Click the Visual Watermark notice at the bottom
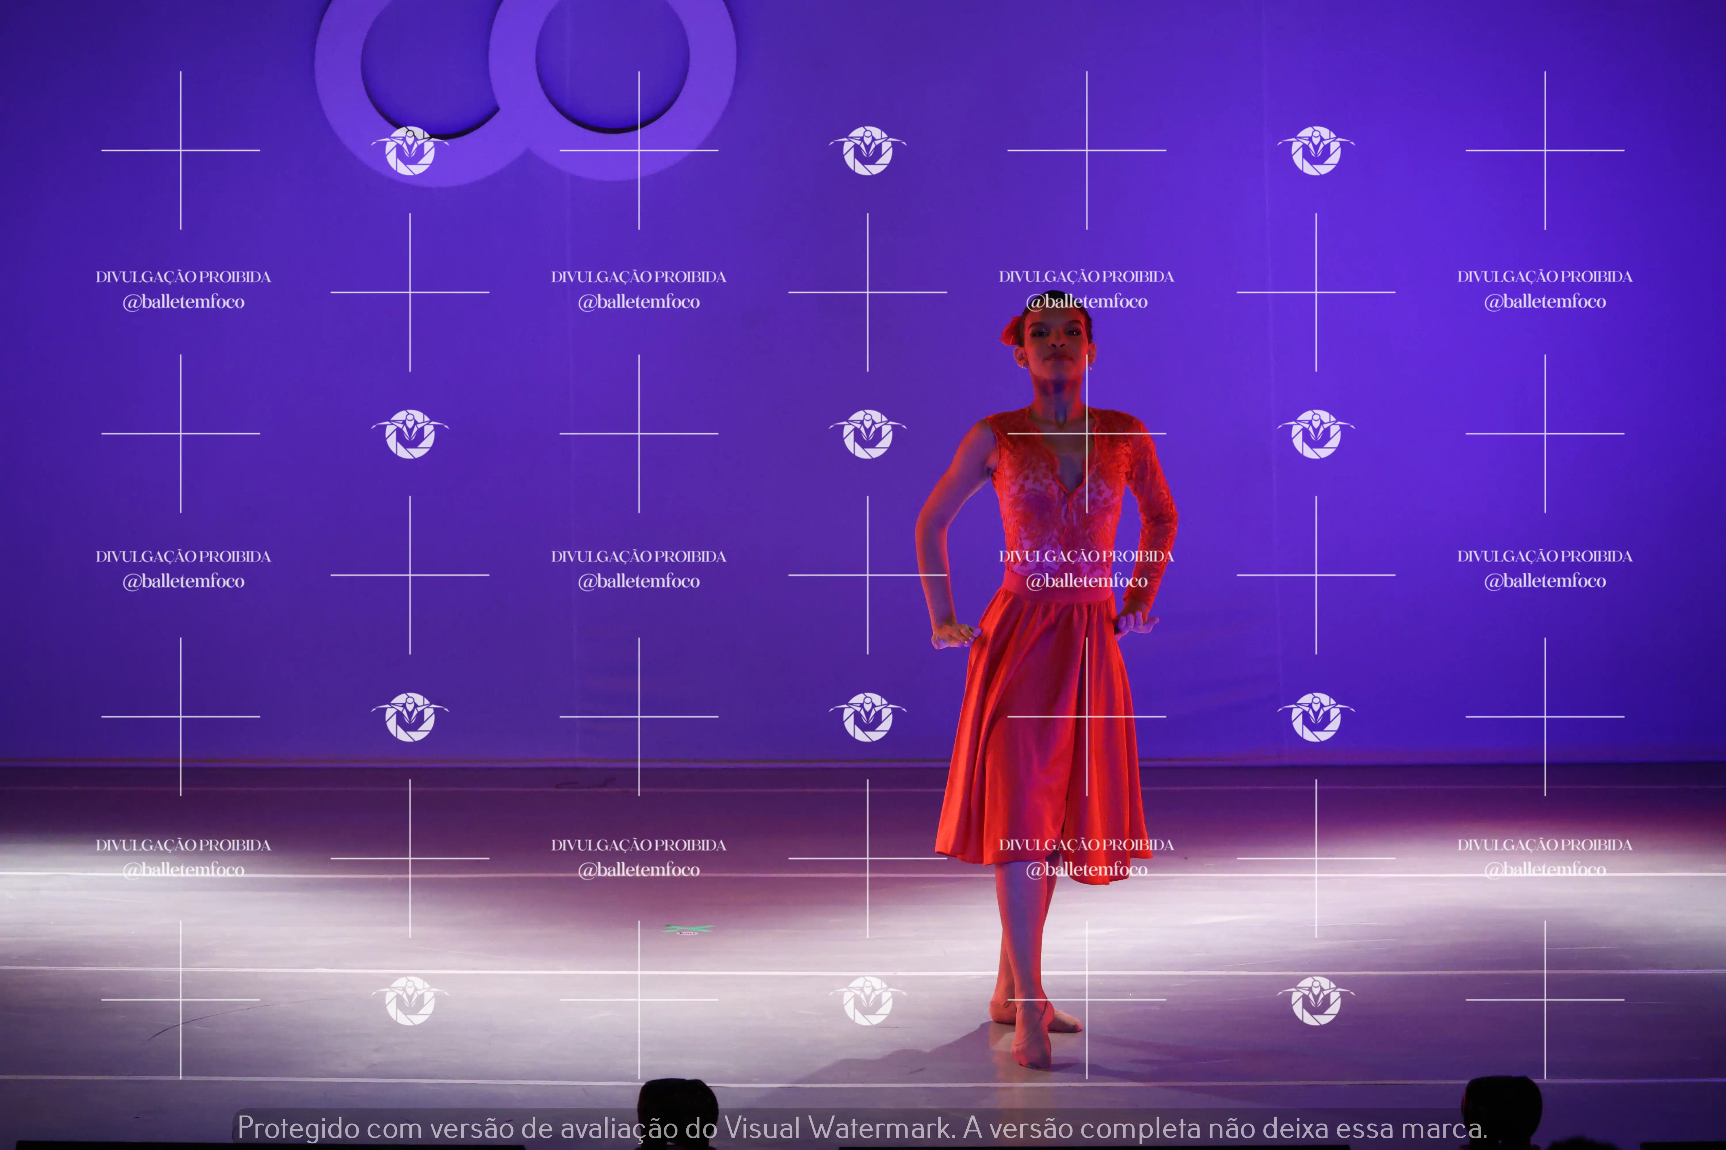Viewport: 1726px width, 1150px height. [x=862, y=1127]
